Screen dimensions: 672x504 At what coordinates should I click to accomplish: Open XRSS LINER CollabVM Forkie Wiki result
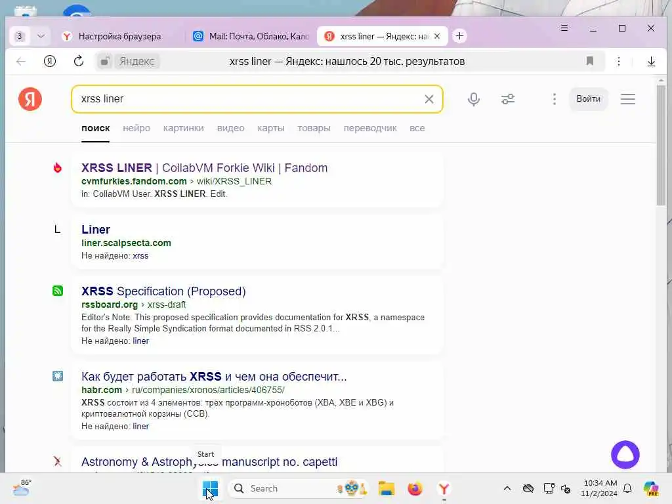205,167
